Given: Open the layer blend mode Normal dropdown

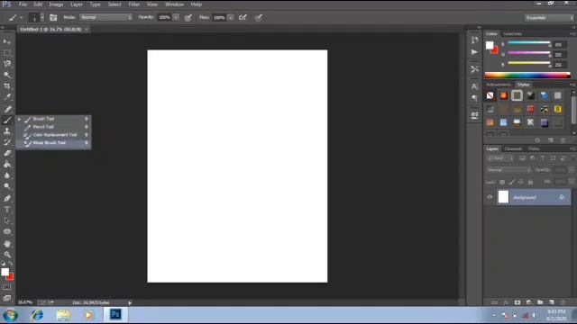Looking at the screenshot, I should 508,170.
